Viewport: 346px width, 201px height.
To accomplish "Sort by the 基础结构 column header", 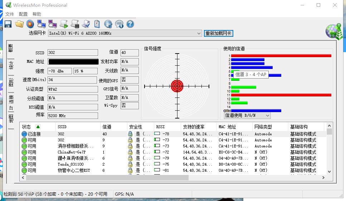I will click(306, 127).
